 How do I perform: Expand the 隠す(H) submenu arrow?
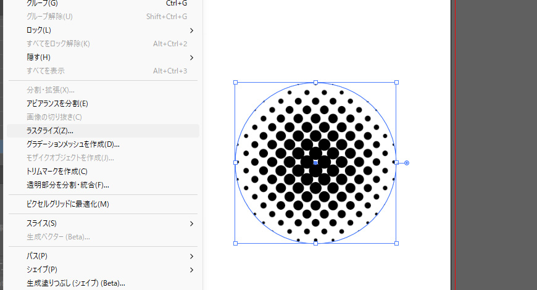point(191,57)
